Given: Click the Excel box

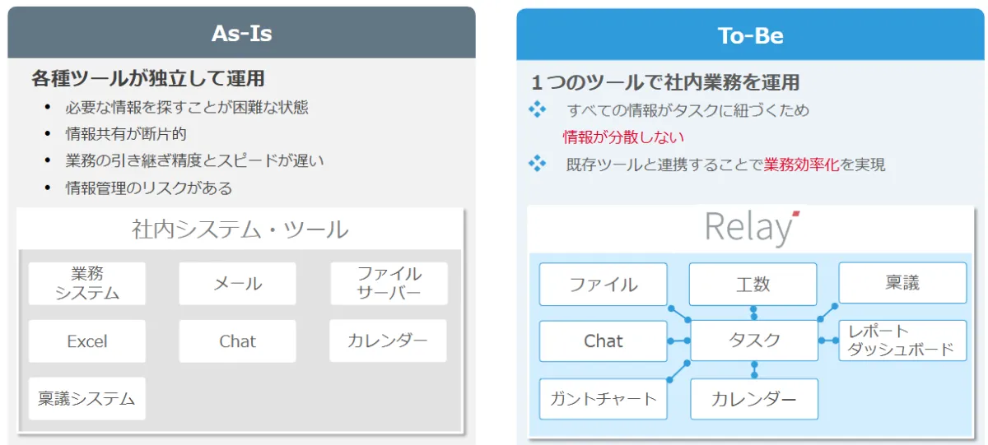Looking at the screenshot, I should pyautogui.click(x=87, y=341).
